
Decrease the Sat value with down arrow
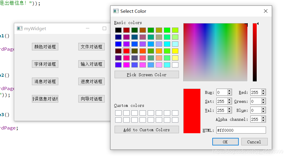click(229, 103)
